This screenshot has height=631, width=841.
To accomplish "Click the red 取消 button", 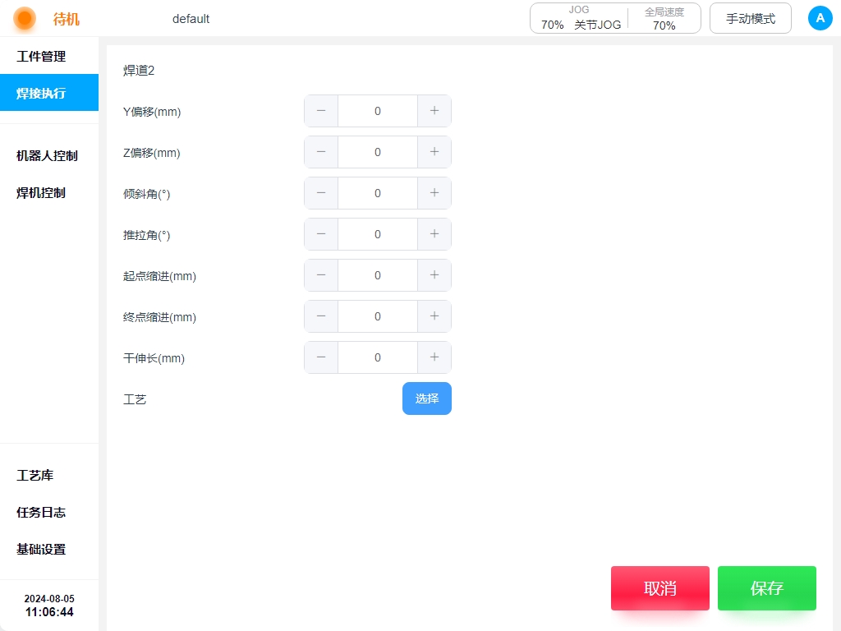I will [x=659, y=588].
